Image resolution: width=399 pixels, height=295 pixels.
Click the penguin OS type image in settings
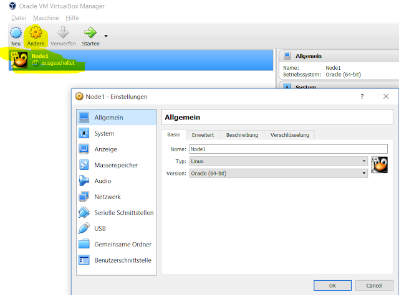coord(379,165)
